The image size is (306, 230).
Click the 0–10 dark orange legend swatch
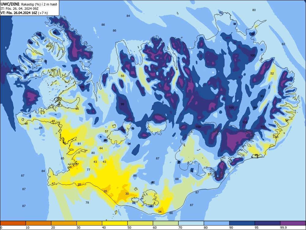(13, 223)
